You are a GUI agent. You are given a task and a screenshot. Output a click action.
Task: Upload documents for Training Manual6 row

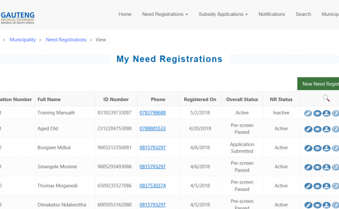(x=327, y=113)
